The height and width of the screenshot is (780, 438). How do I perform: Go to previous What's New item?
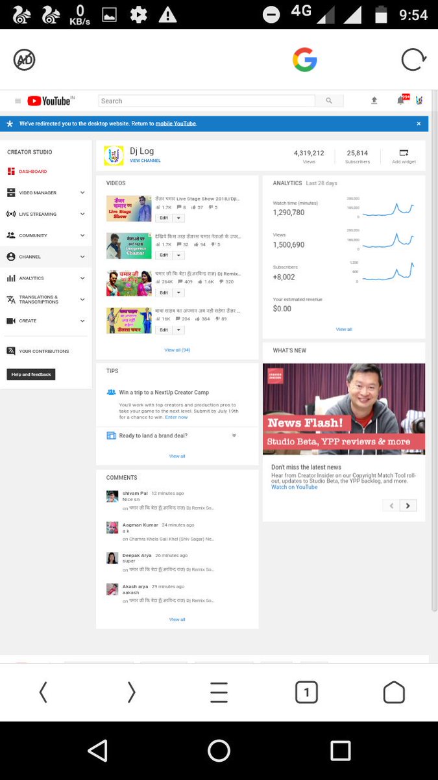[391, 505]
